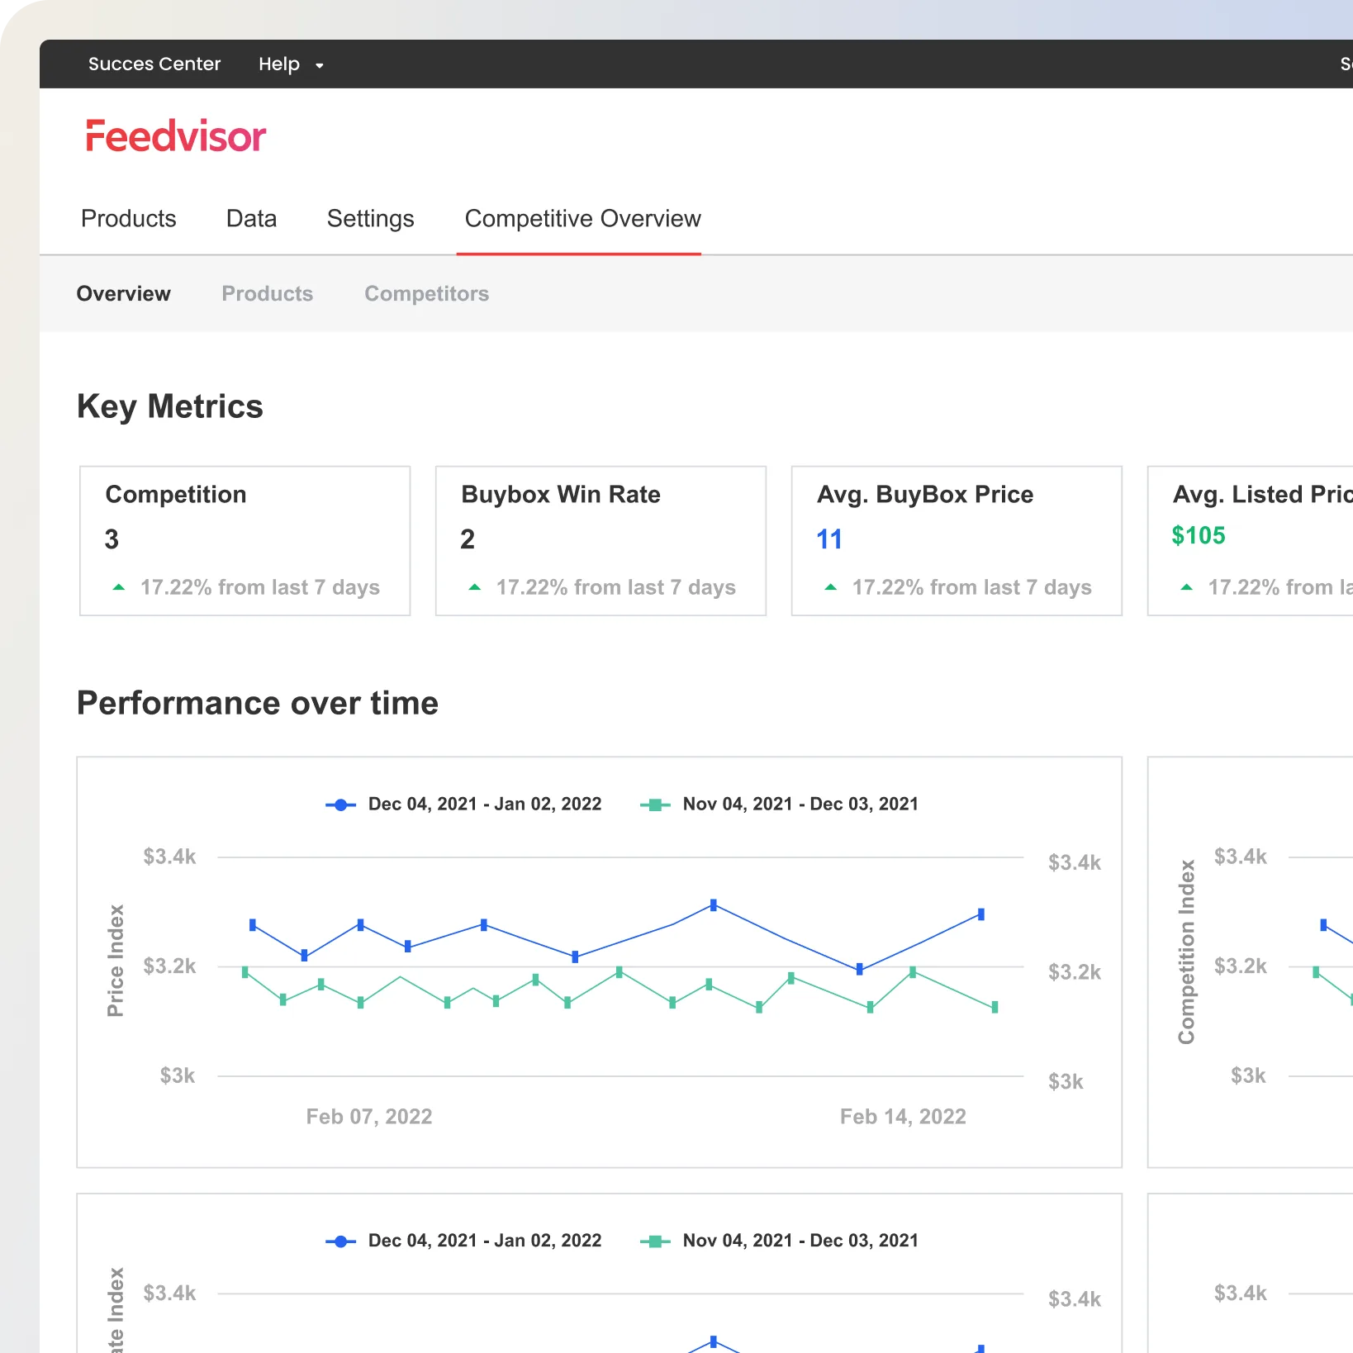Click the Price Index axis title
1353x1353 pixels.
(116, 961)
